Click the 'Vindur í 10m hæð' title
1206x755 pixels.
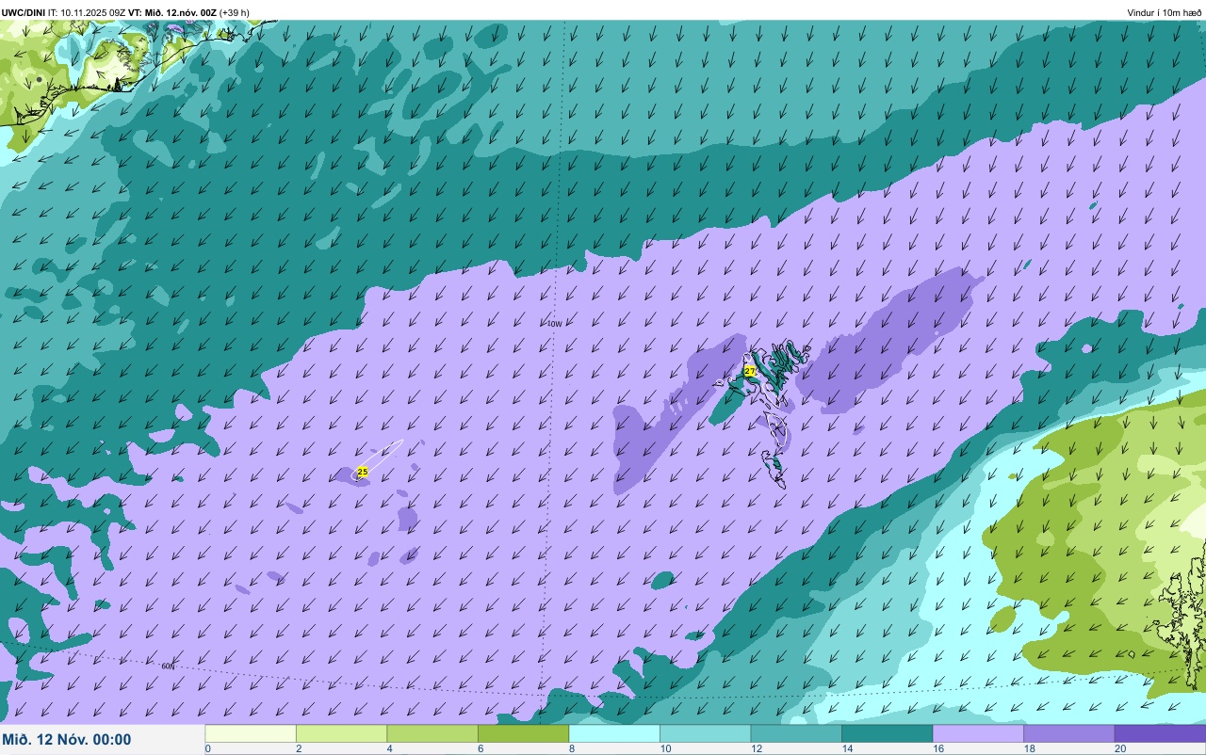[1165, 12]
